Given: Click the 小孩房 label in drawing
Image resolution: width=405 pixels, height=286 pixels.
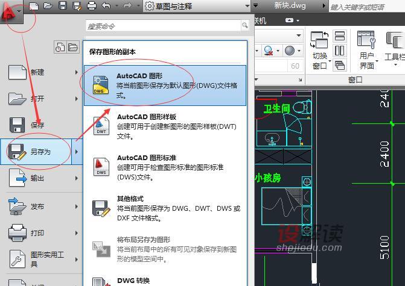Looking at the screenshot, I should [267, 178].
